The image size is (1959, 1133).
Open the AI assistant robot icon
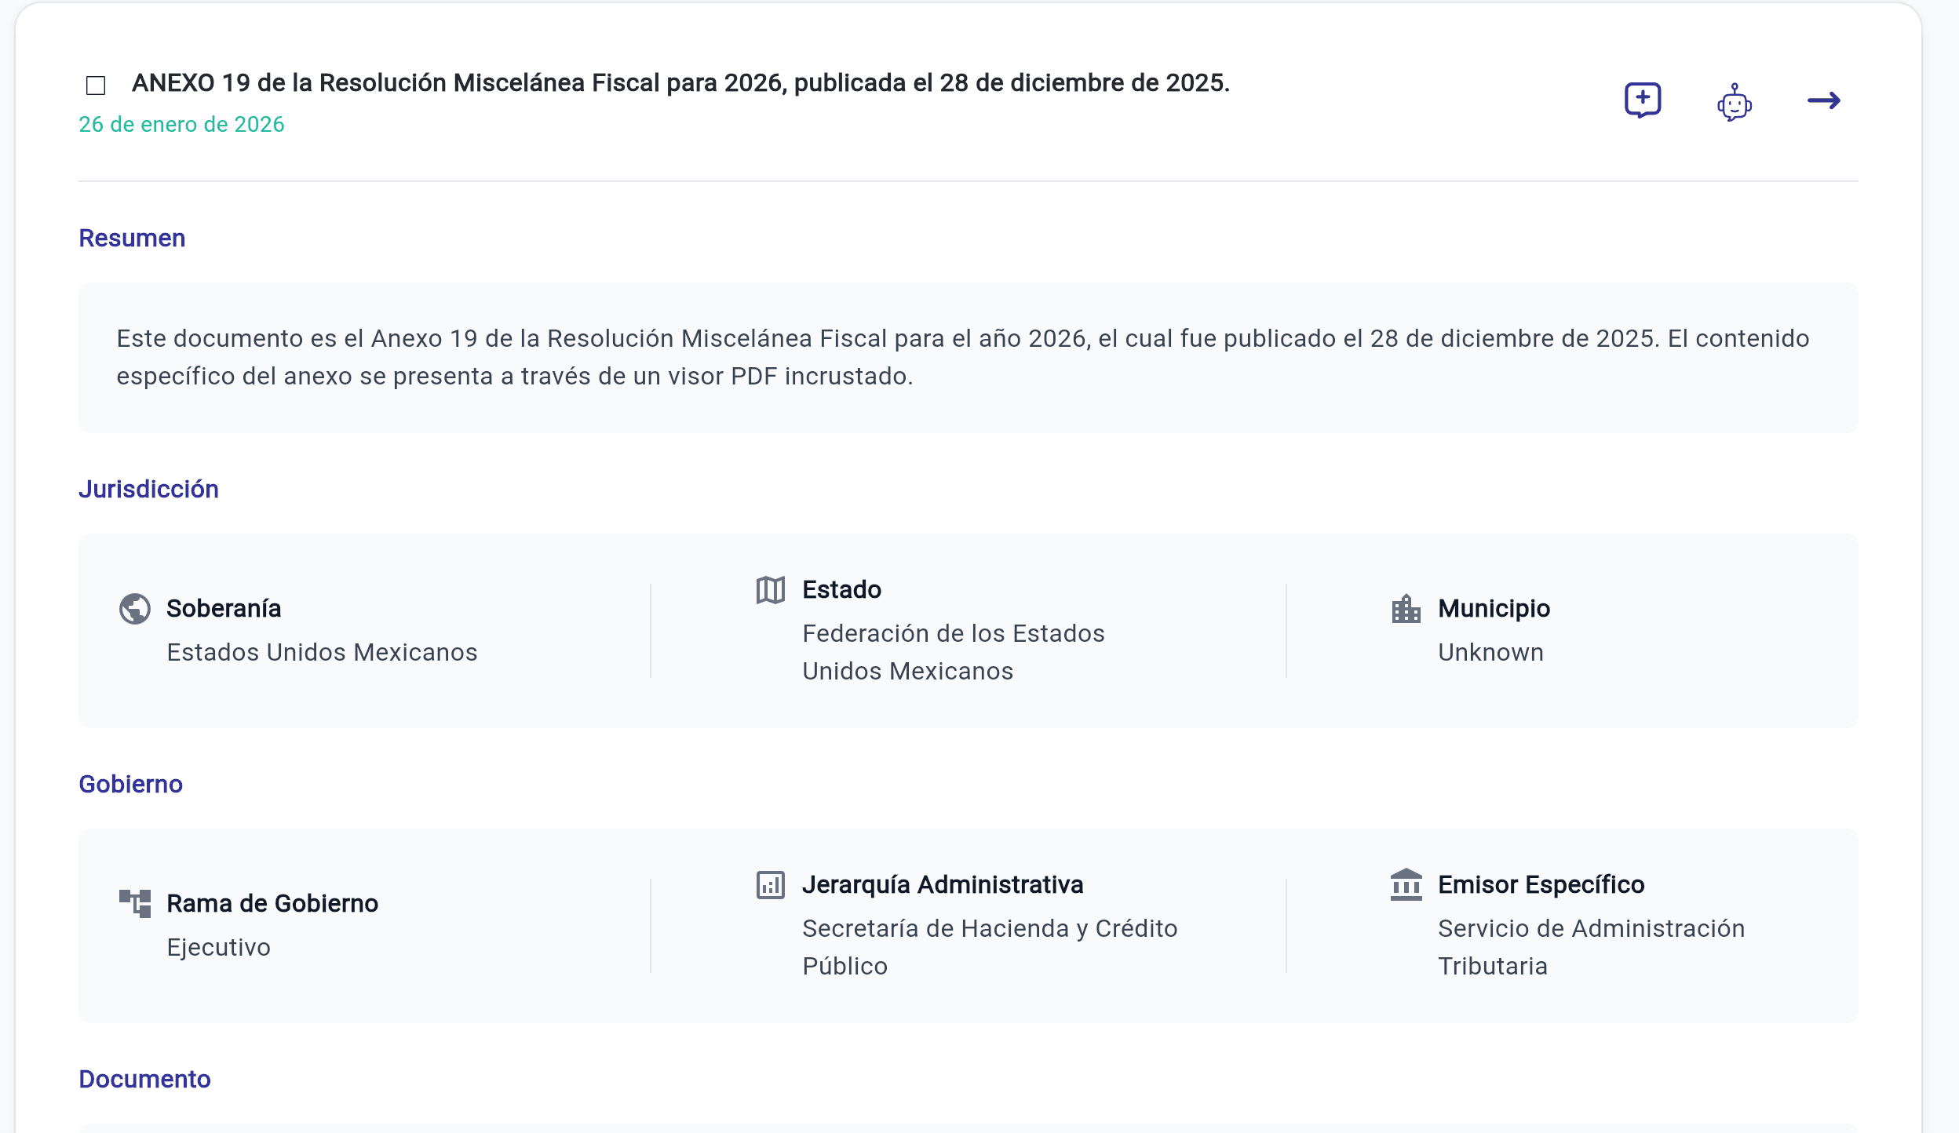(1734, 102)
